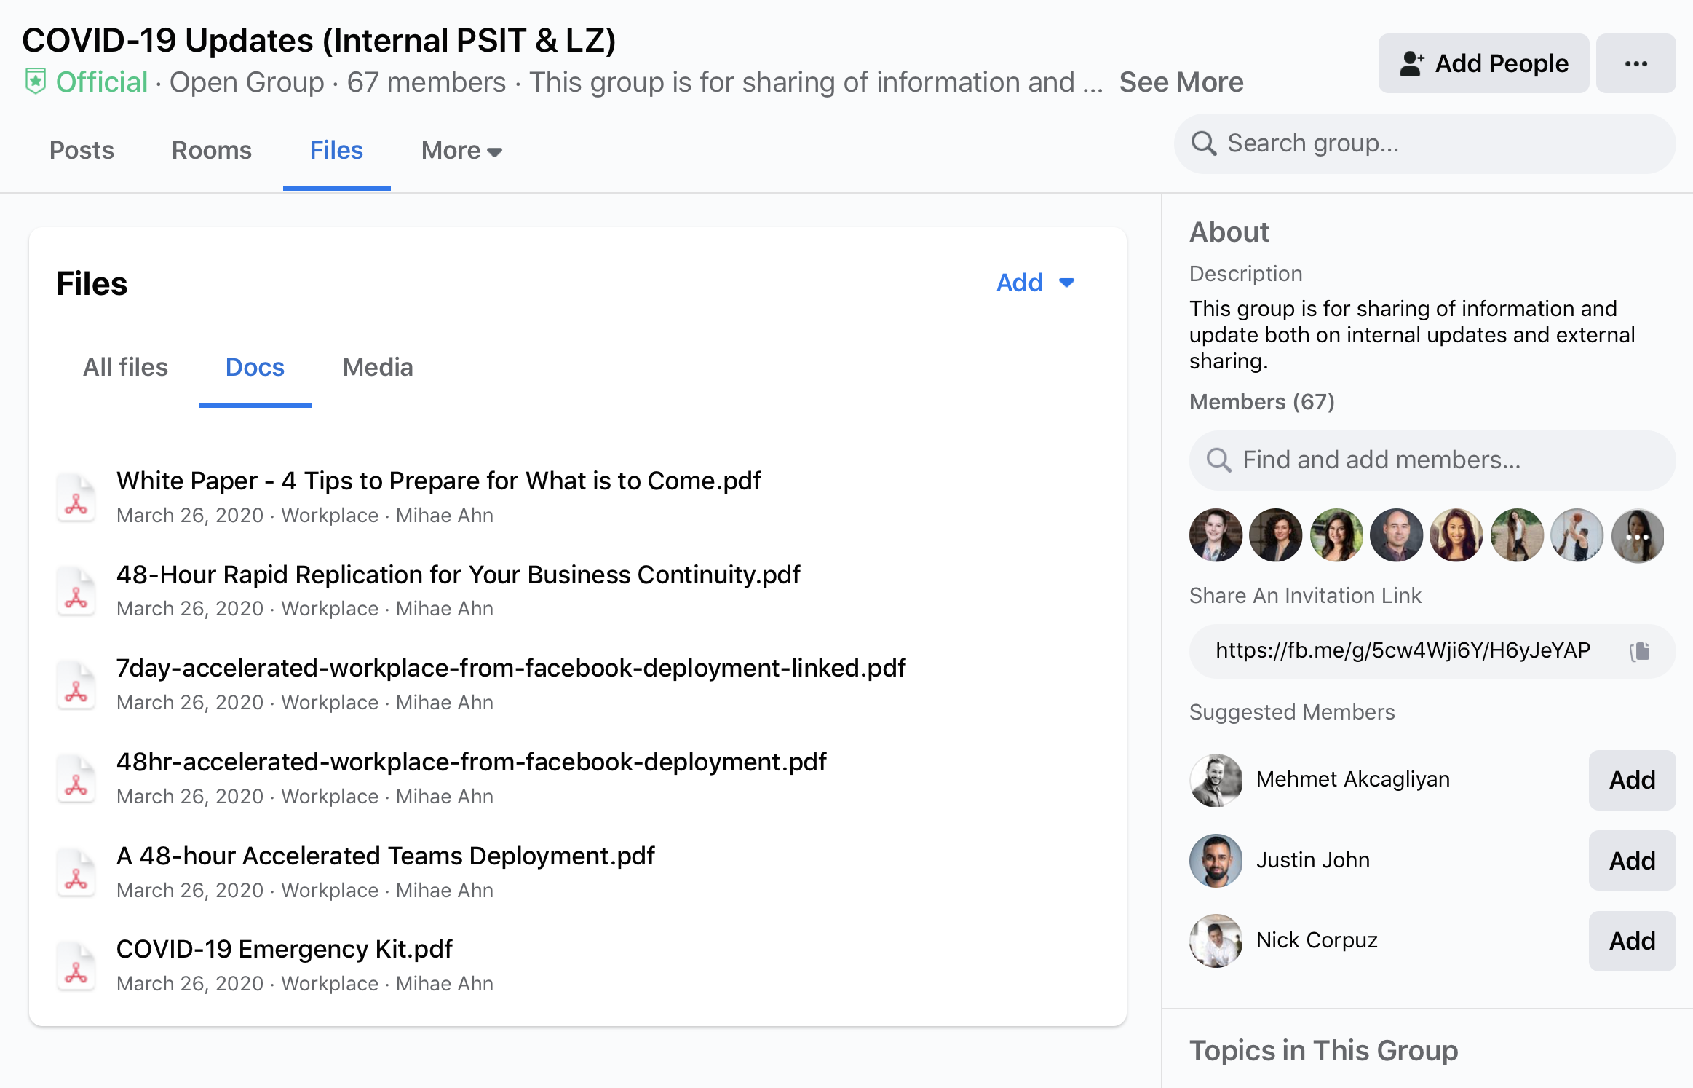This screenshot has height=1088, width=1693.
Task: Click the three-dot overflow menu icon
Action: 1636,63
